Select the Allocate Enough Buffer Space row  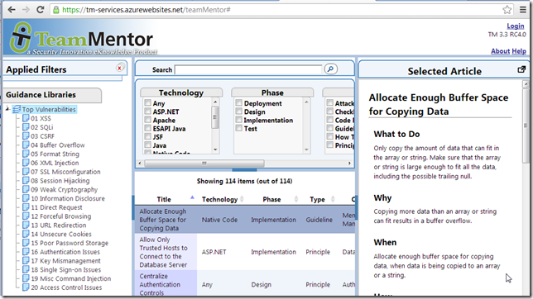point(245,220)
